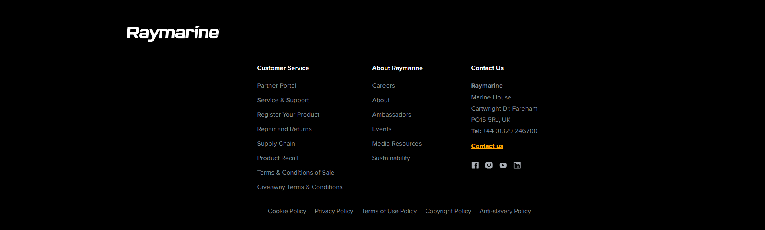Open the Sustainability page

(x=391, y=158)
